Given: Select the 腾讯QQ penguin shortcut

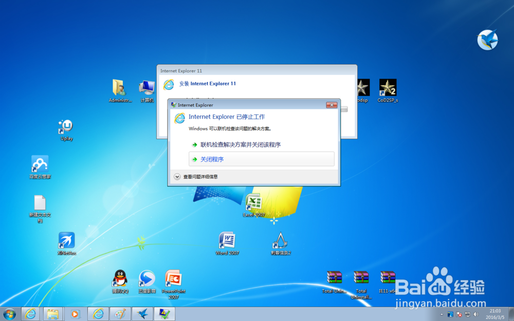Looking at the screenshot, I should coord(120,281).
